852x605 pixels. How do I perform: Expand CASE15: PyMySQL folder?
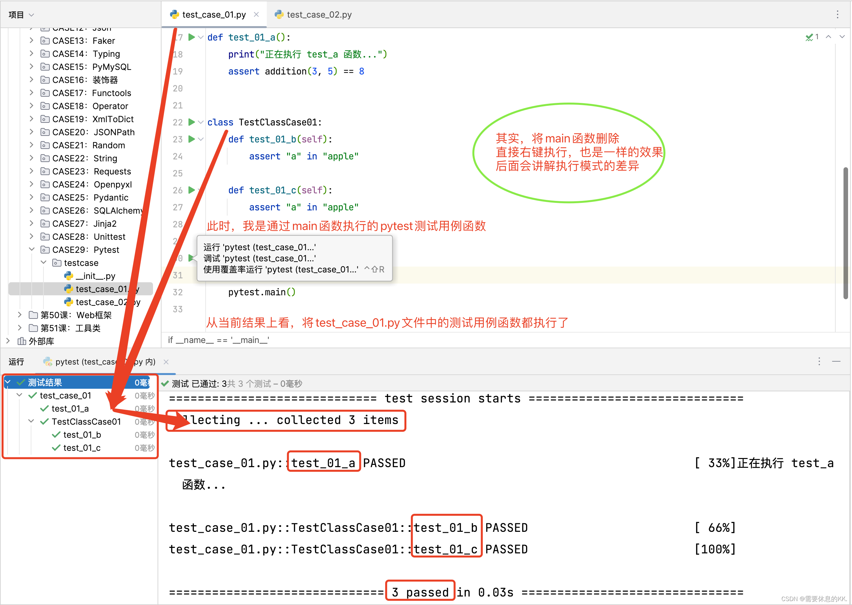tap(32, 67)
